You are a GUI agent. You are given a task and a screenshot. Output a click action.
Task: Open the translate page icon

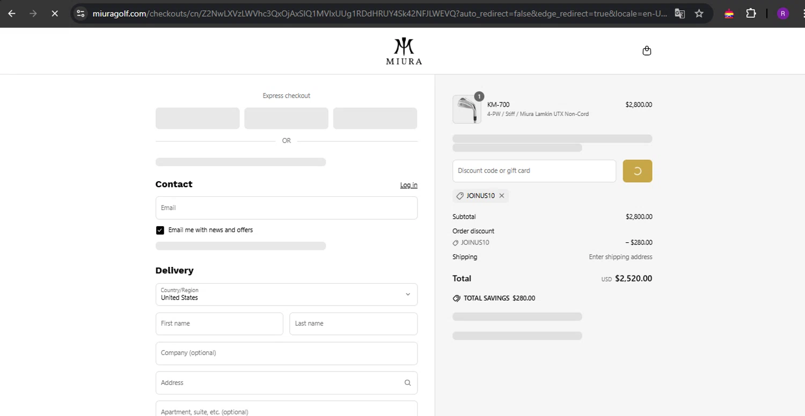[679, 13]
